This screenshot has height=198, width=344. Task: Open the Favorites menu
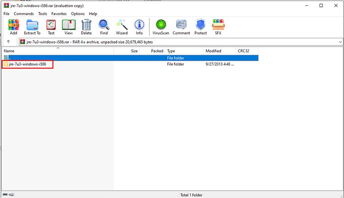click(59, 14)
